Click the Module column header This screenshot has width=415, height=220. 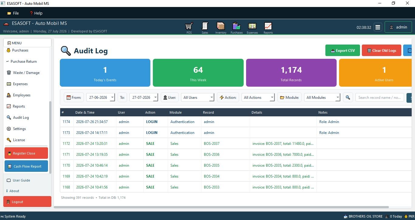pyautogui.click(x=184, y=112)
